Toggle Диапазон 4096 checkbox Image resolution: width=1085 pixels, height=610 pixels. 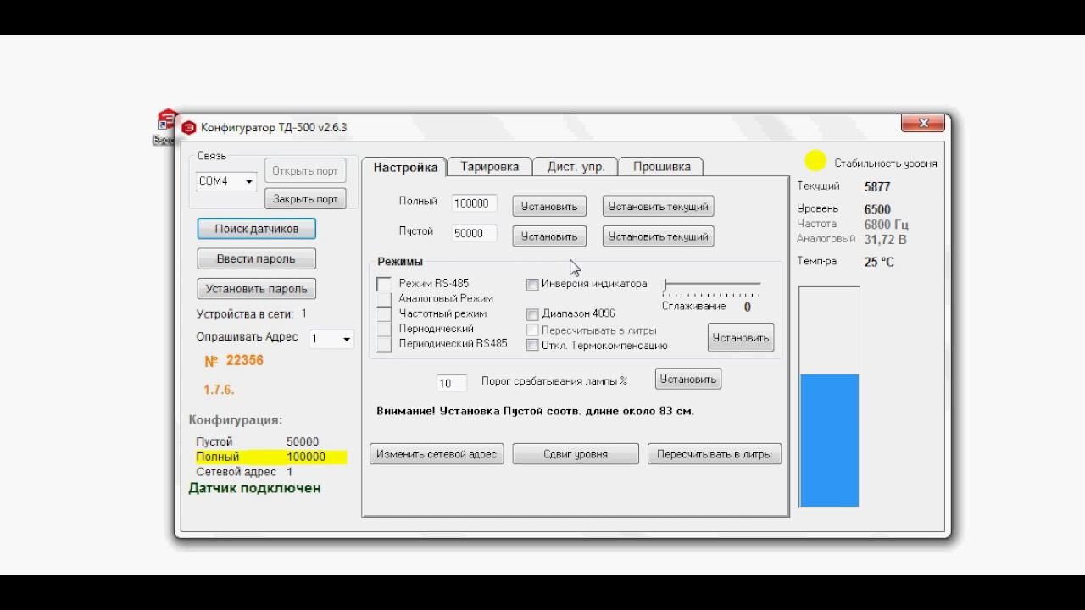(533, 314)
